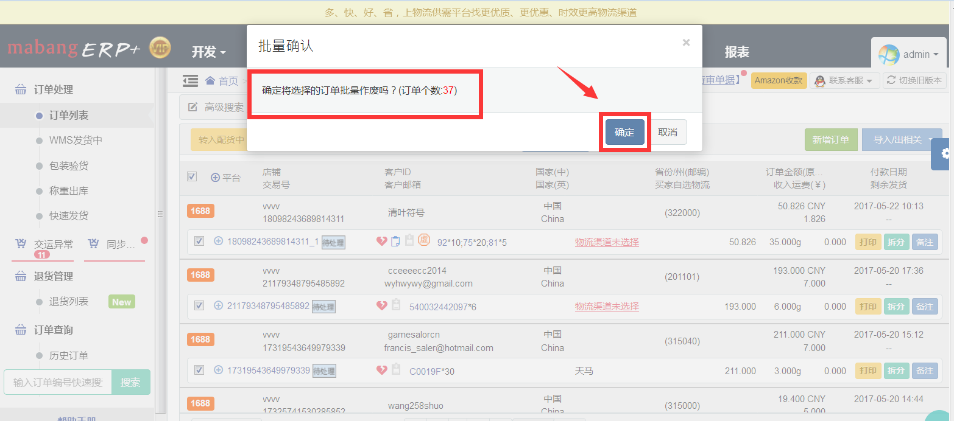The width and height of the screenshot is (954, 421).
Task: Click the 1688 platform badge of the 清叶符号 order
Action: click(200, 211)
